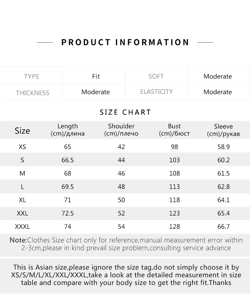Click the Shoulder (cm) column header
Image resolution: width=250 pixels, height=300 pixels.
pyautogui.click(x=121, y=130)
